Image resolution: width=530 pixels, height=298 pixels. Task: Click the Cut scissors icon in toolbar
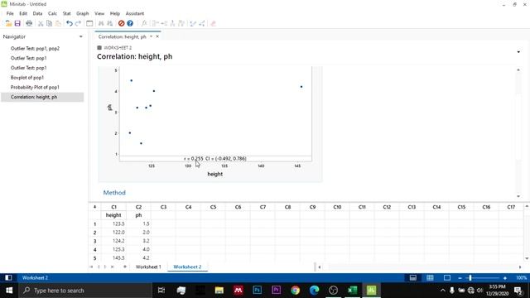pos(41,23)
